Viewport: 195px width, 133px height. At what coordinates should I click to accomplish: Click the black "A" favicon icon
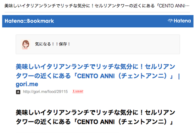(18, 92)
